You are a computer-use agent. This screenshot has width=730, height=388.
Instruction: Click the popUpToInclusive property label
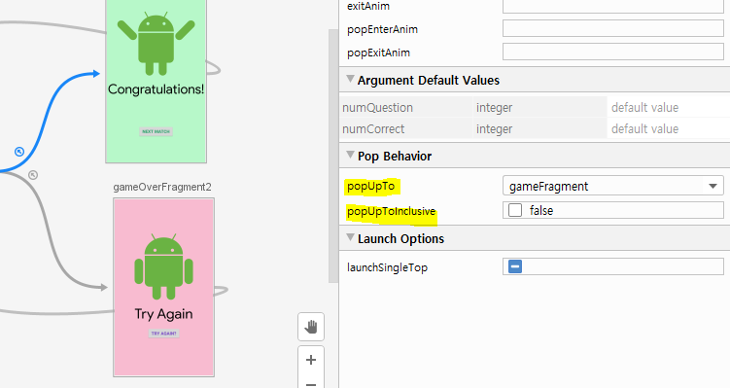point(391,211)
